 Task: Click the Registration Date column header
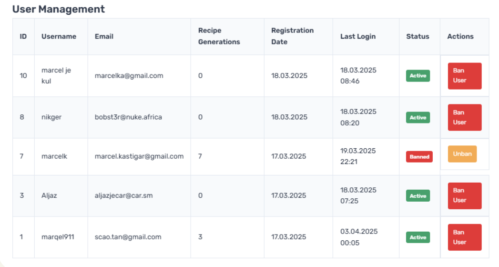pyautogui.click(x=292, y=36)
